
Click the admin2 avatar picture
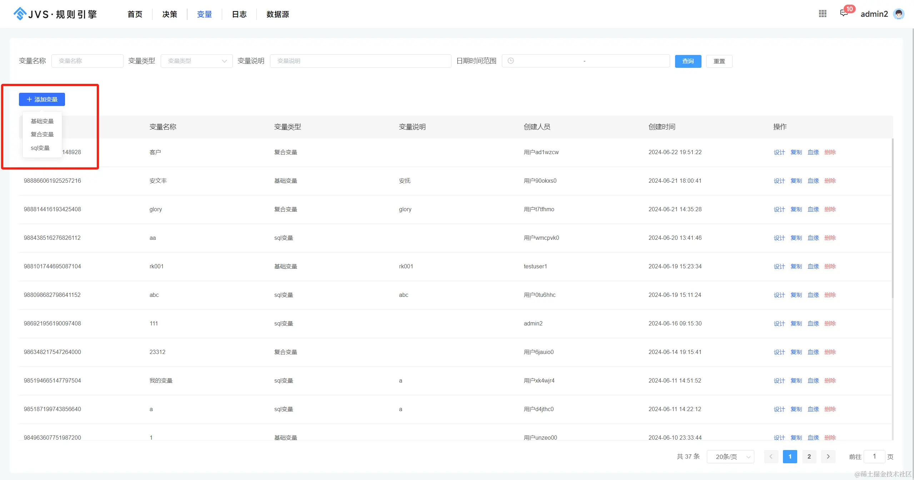tap(899, 14)
